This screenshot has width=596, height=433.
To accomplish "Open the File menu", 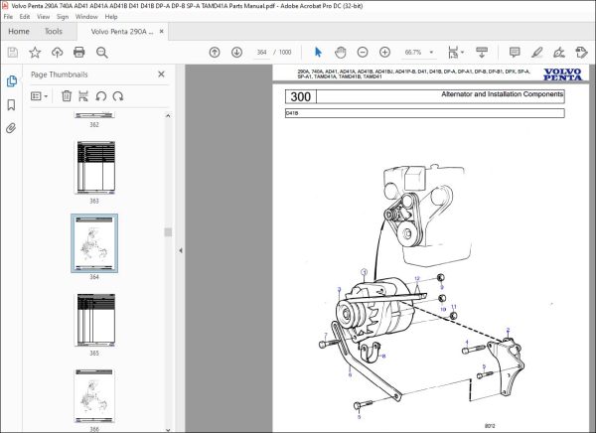I will (x=8, y=17).
